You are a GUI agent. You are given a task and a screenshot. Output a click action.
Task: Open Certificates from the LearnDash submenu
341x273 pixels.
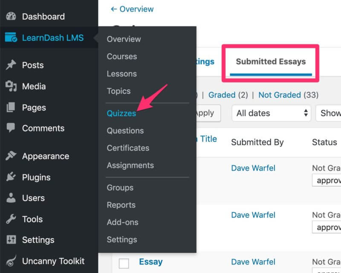pyautogui.click(x=128, y=148)
